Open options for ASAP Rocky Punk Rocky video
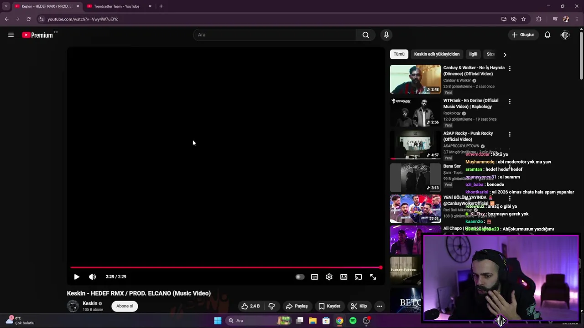 510,134
